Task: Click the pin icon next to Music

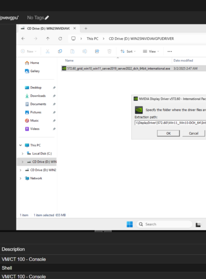Action: (54, 121)
